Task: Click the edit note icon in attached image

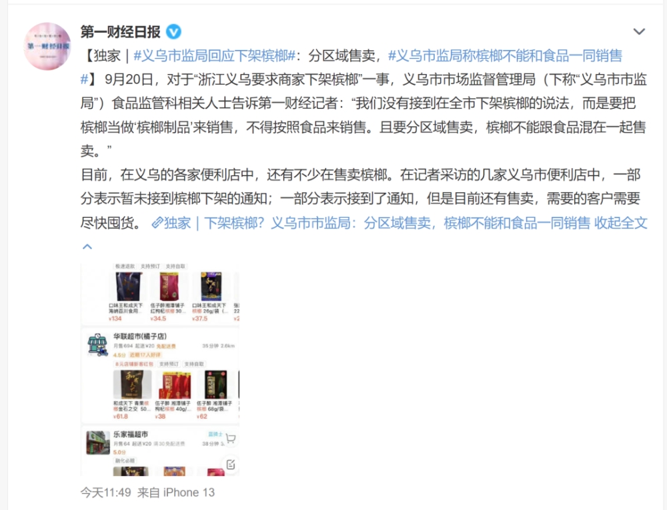Action: pyautogui.click(x=231, y=465)
